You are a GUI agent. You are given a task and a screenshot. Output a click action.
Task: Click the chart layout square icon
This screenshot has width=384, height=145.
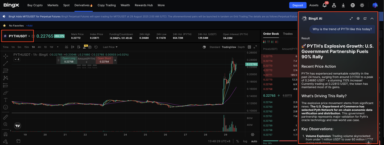click(x=249, y=47)
